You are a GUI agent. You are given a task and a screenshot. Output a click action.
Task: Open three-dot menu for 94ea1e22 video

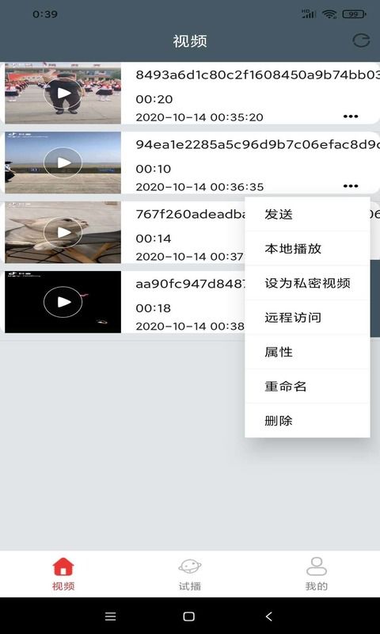[351, 186]
